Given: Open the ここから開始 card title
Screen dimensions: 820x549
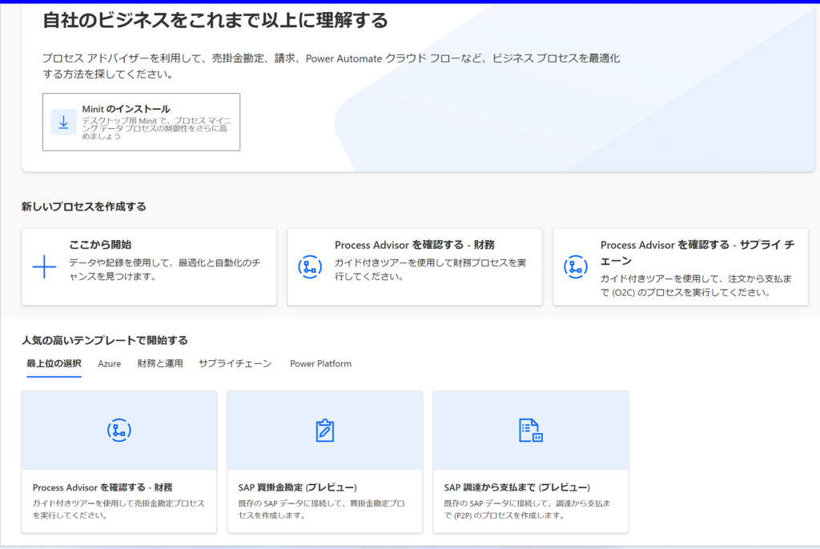Looking at the screenshot, I should pyautogui.click(x=100, y=245).
